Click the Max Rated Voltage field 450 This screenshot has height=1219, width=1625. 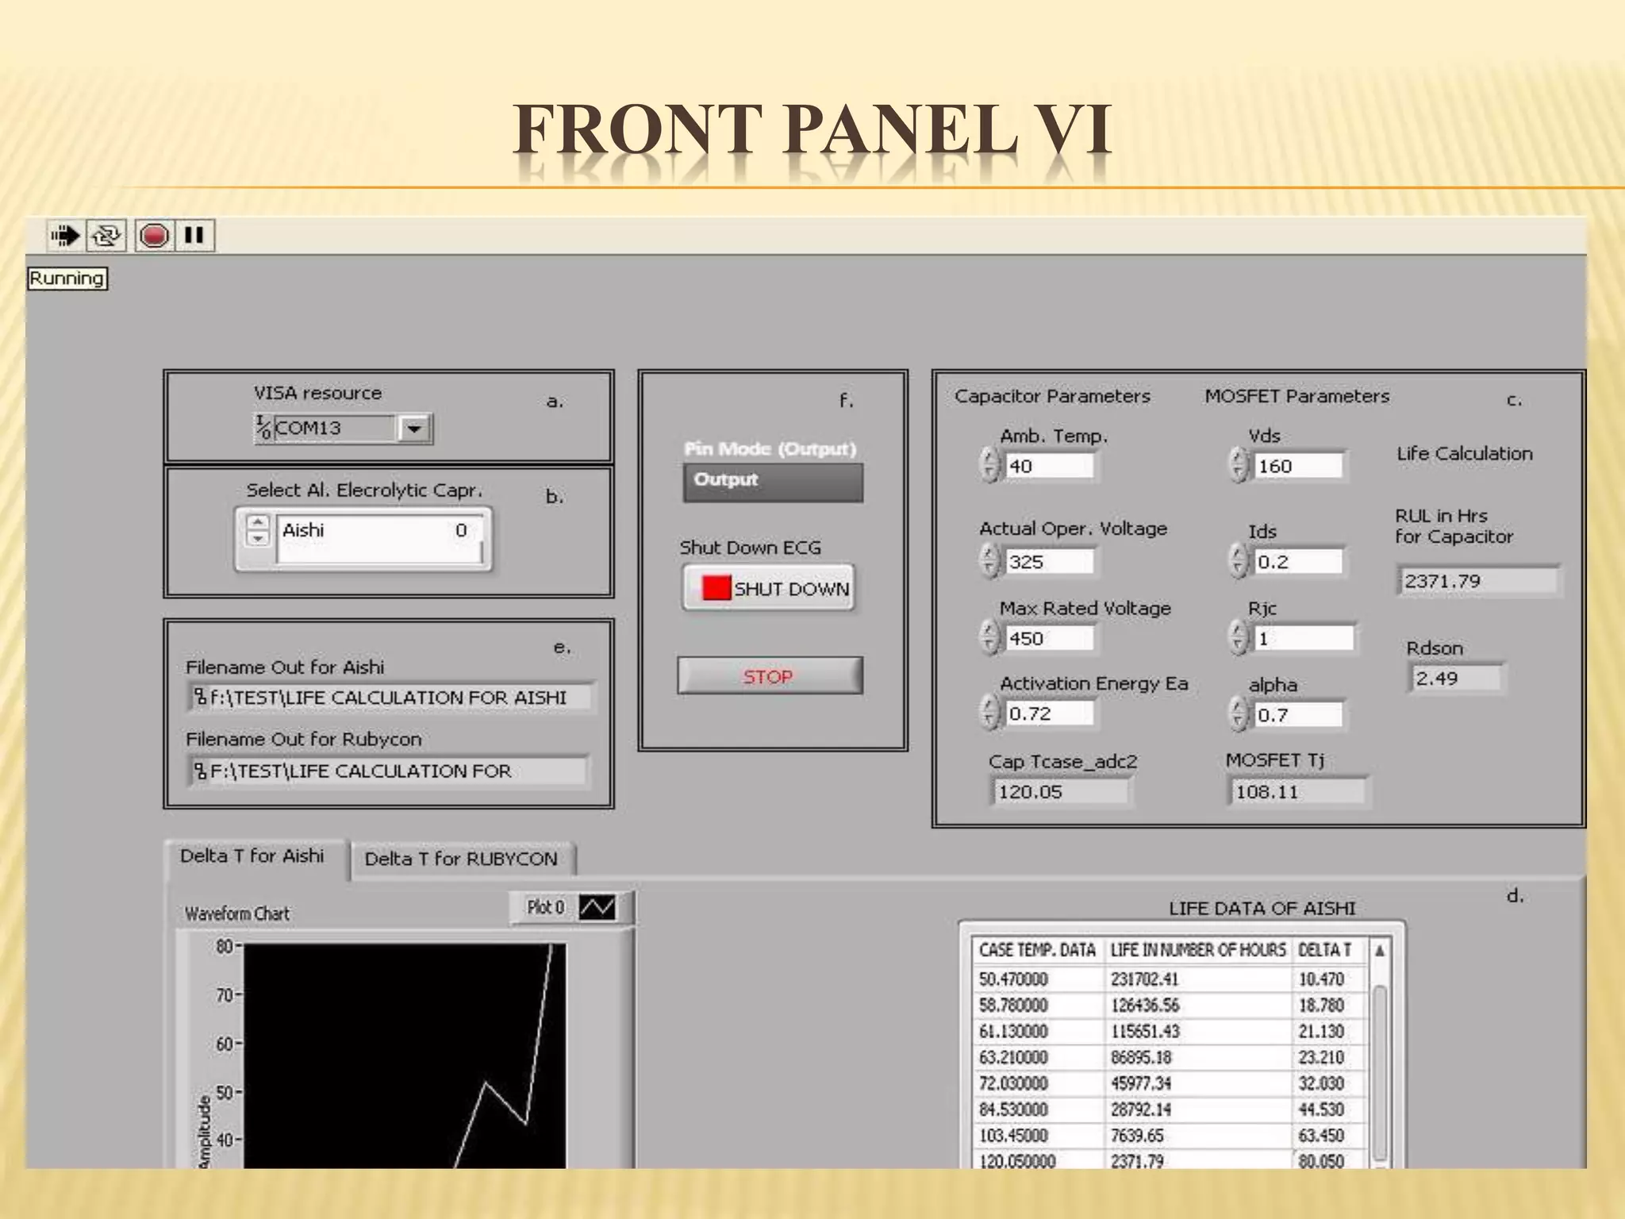click(x=1050, y=638)
